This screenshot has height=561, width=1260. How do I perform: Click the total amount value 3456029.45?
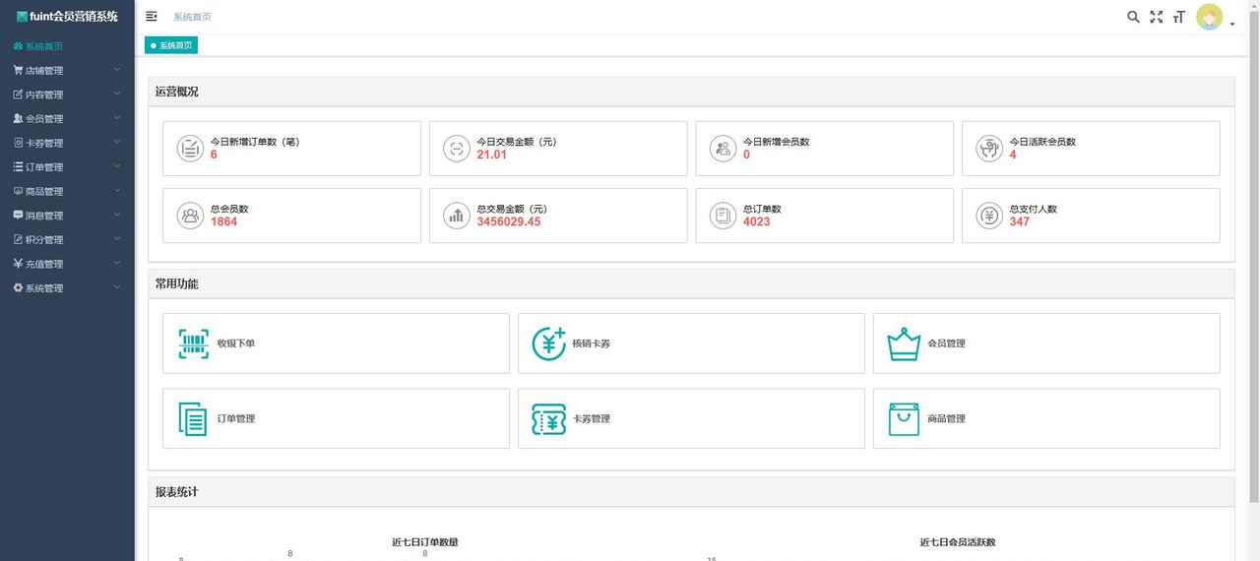(509, 222)
